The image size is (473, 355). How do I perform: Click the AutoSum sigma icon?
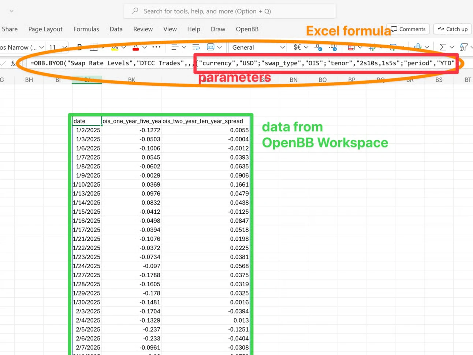tap(443, 47)
